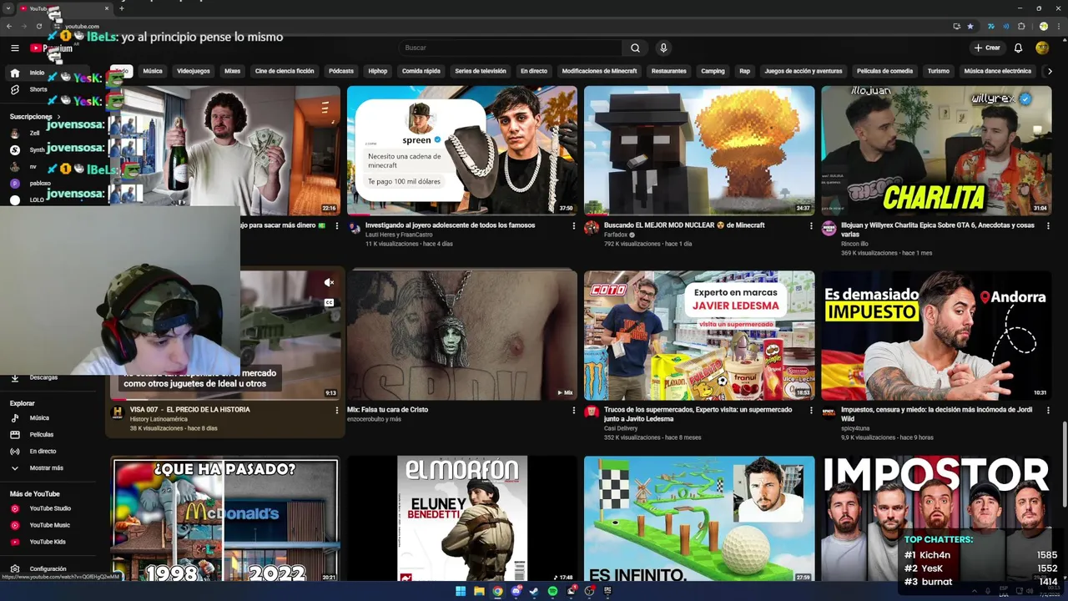The height and width of the screenshot is (601, 1068).
Task: Select the Música category chip
Action: 153,71
